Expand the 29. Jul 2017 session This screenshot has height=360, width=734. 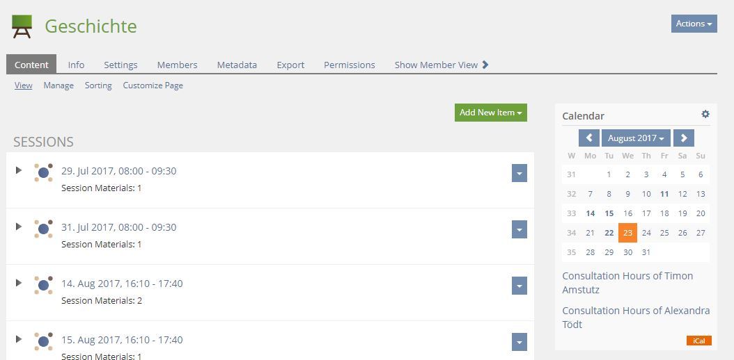tap(19, 170)
